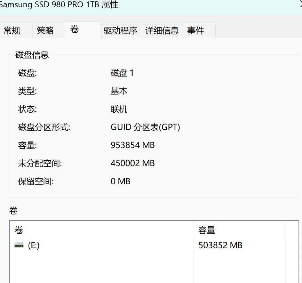Click the 450002 MB unallocated value
Viewport: 302px width, 283px height.
[x=133, y=163]
